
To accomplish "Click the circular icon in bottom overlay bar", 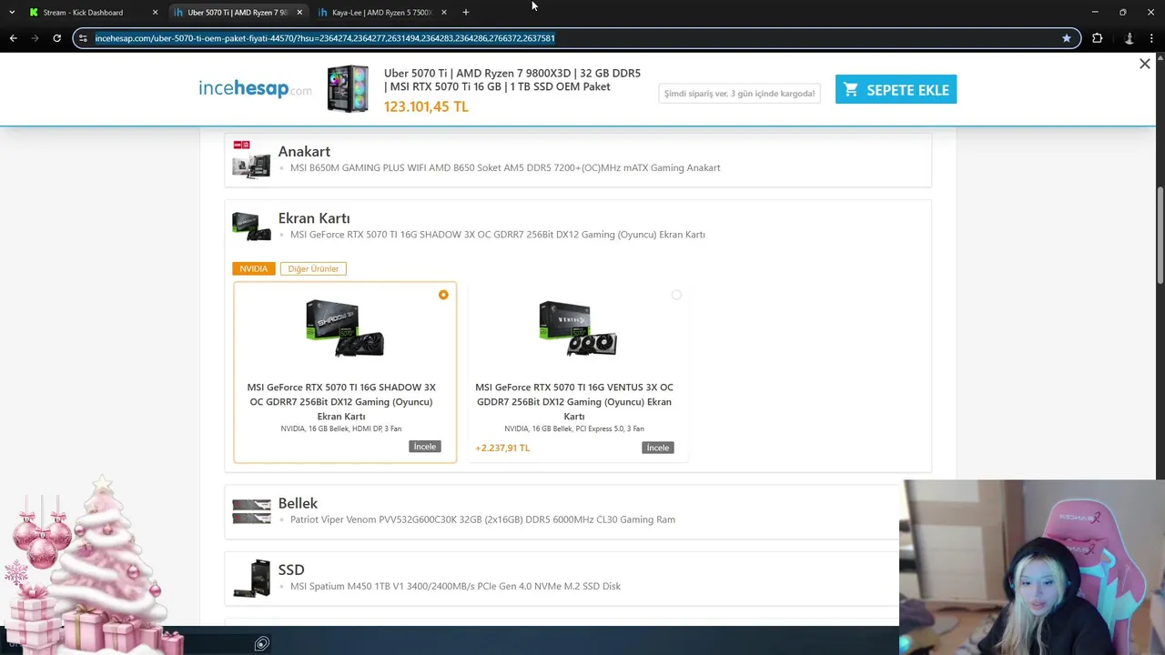I will [261, 644].
